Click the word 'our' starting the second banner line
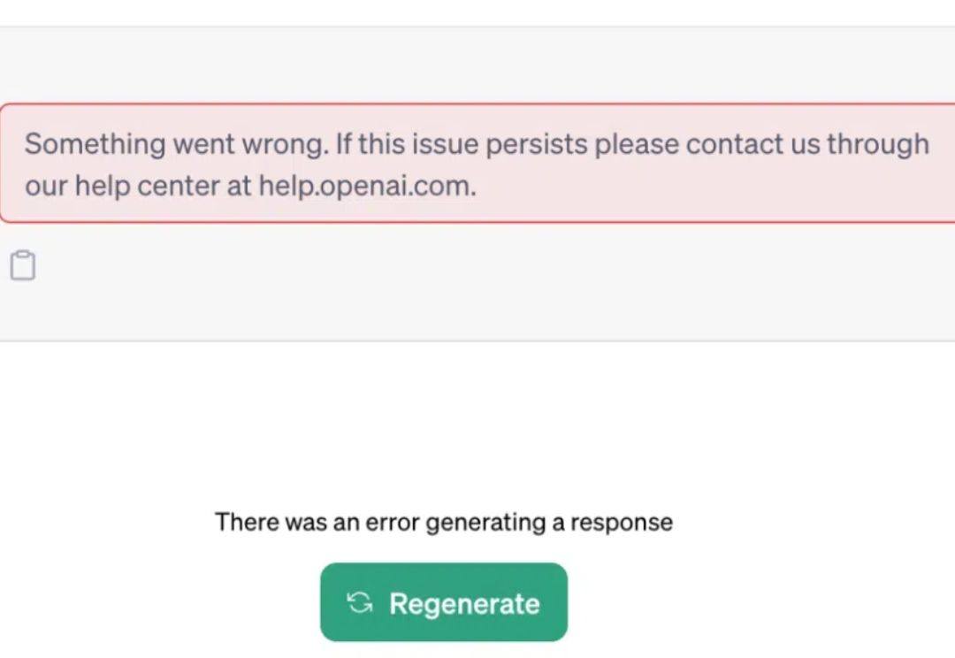 pyautogui.click(x=46, y=187)
